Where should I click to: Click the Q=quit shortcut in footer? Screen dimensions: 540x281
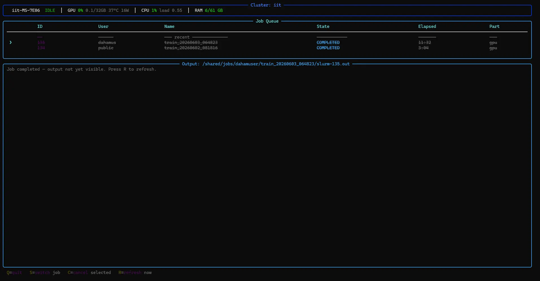(x=14, y=273)
